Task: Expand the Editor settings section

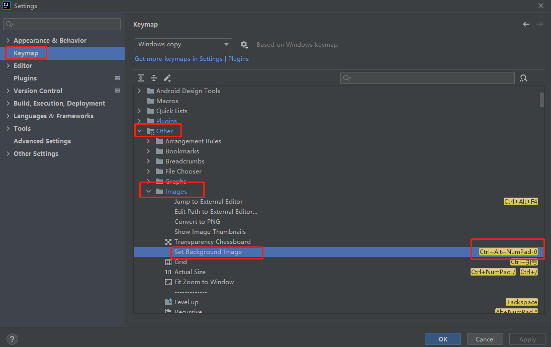Action: 8,66
